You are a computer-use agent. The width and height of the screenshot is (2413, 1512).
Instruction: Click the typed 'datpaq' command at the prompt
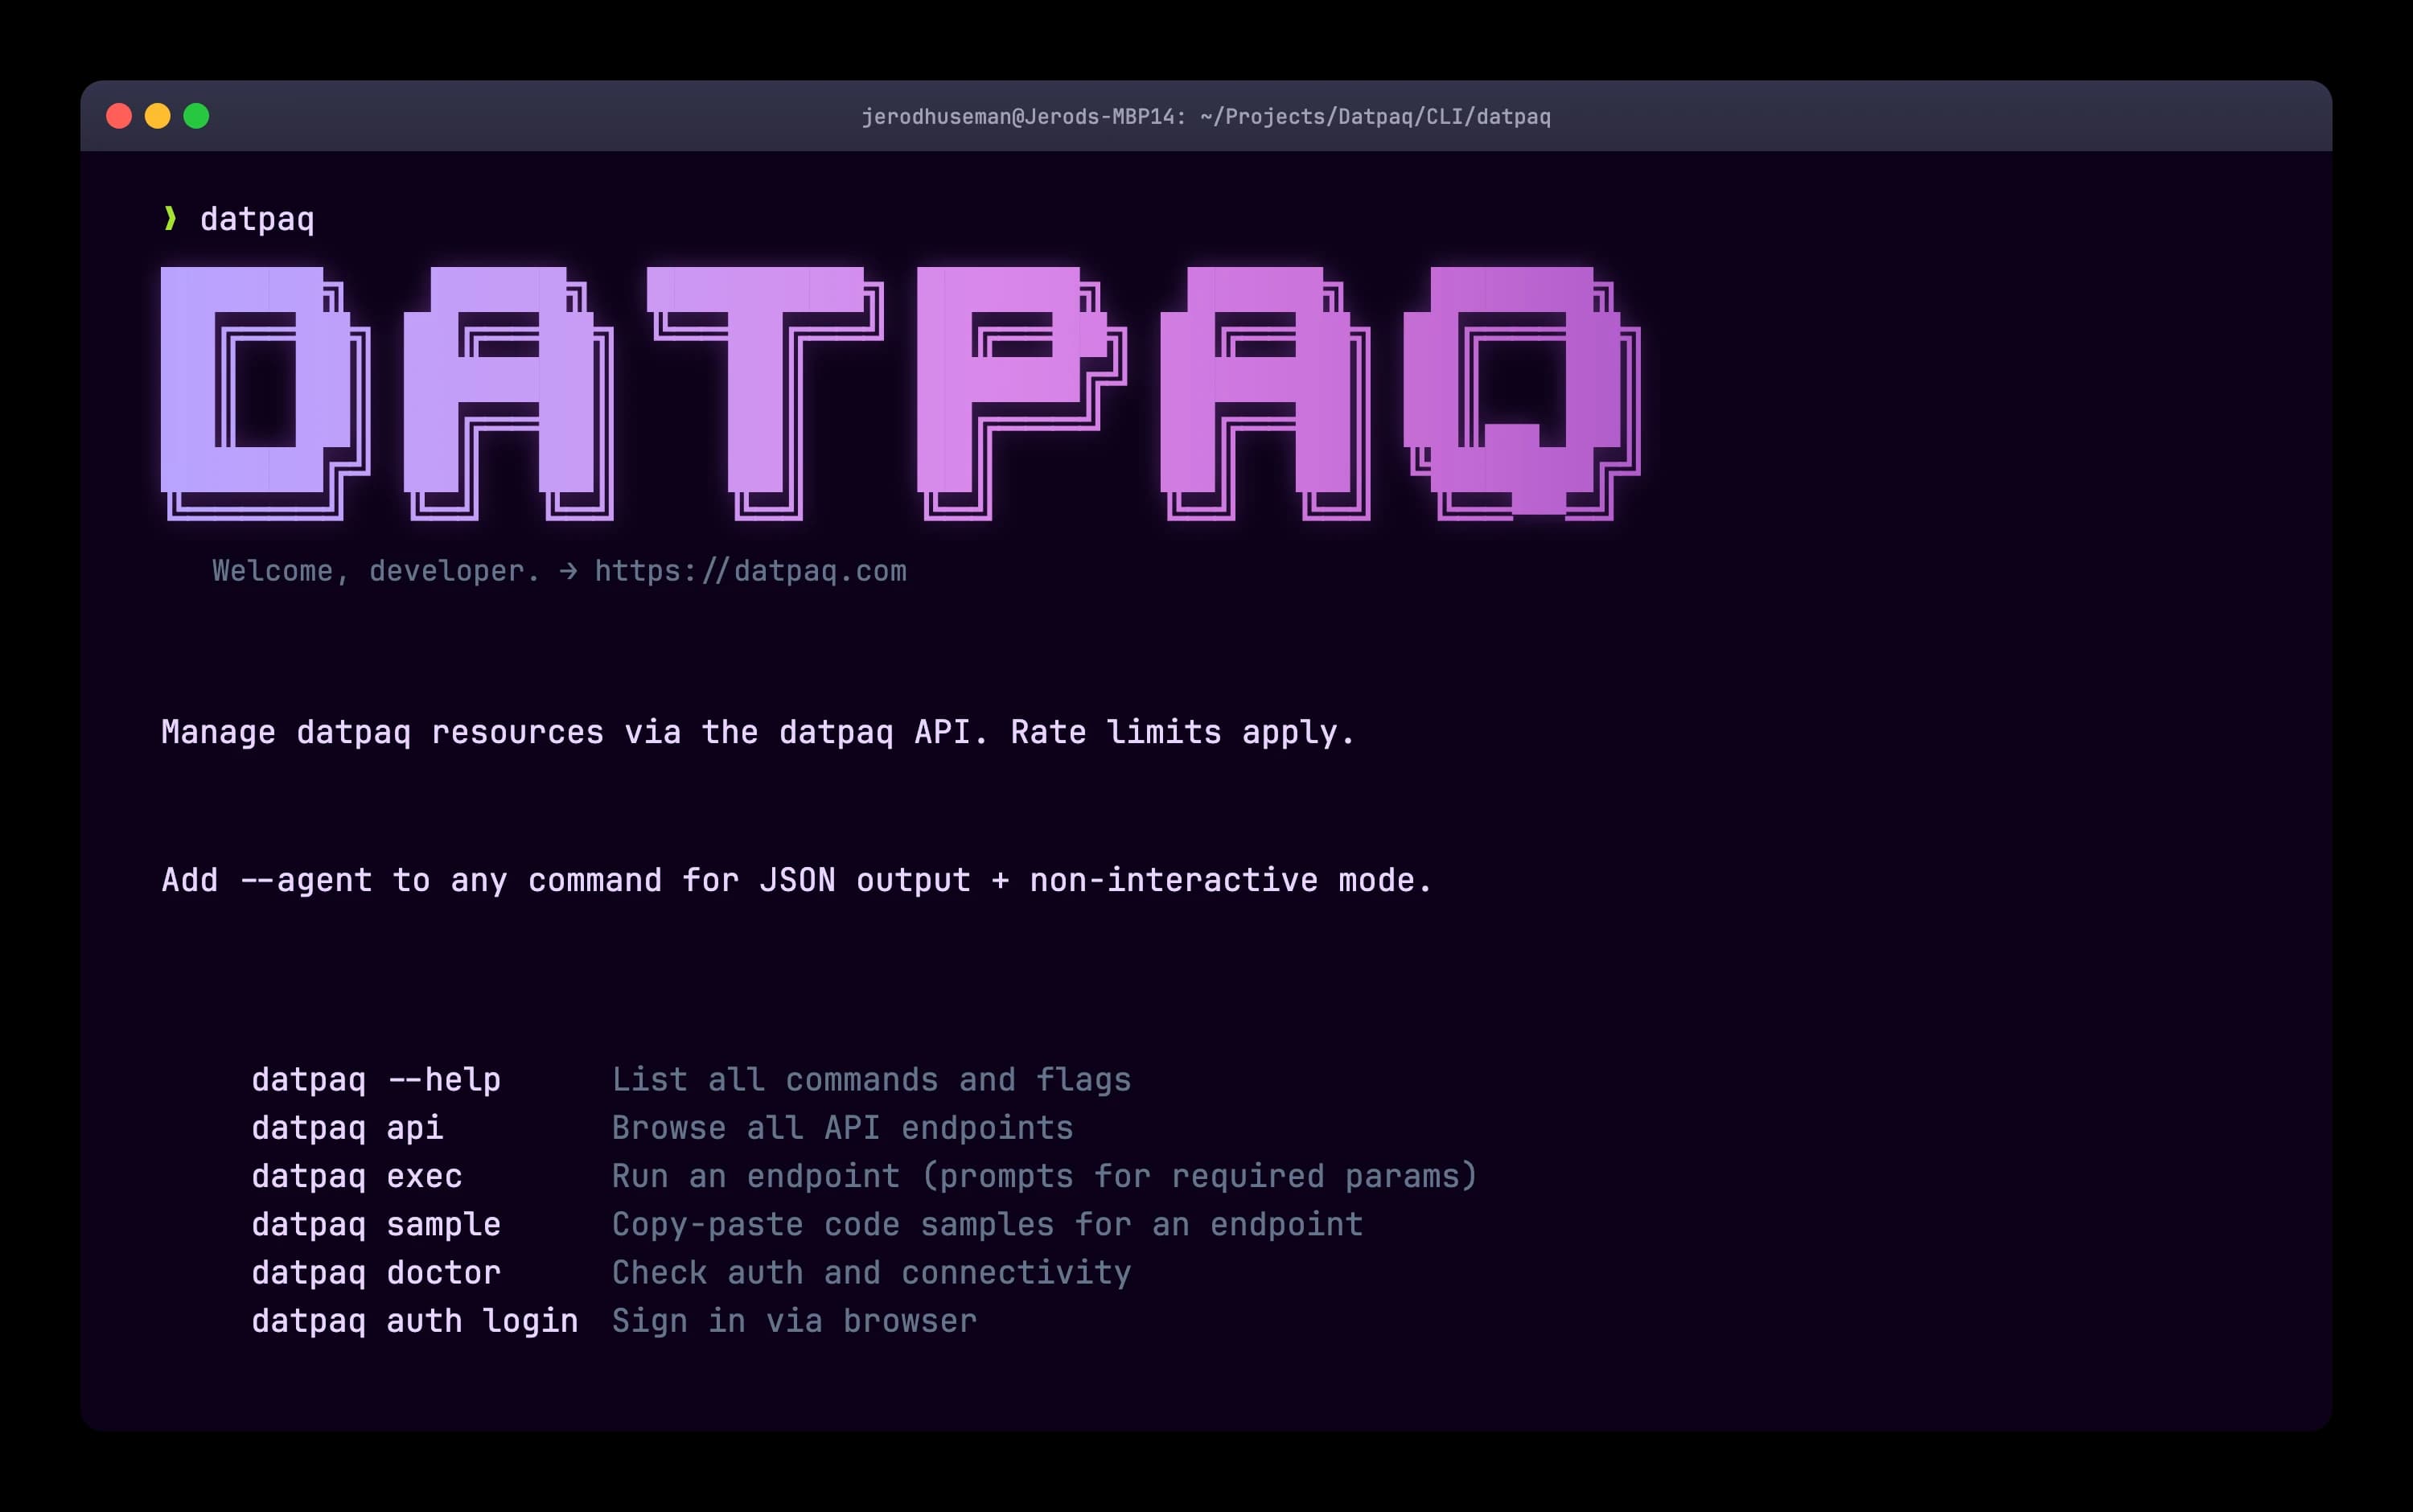[257, 220]
